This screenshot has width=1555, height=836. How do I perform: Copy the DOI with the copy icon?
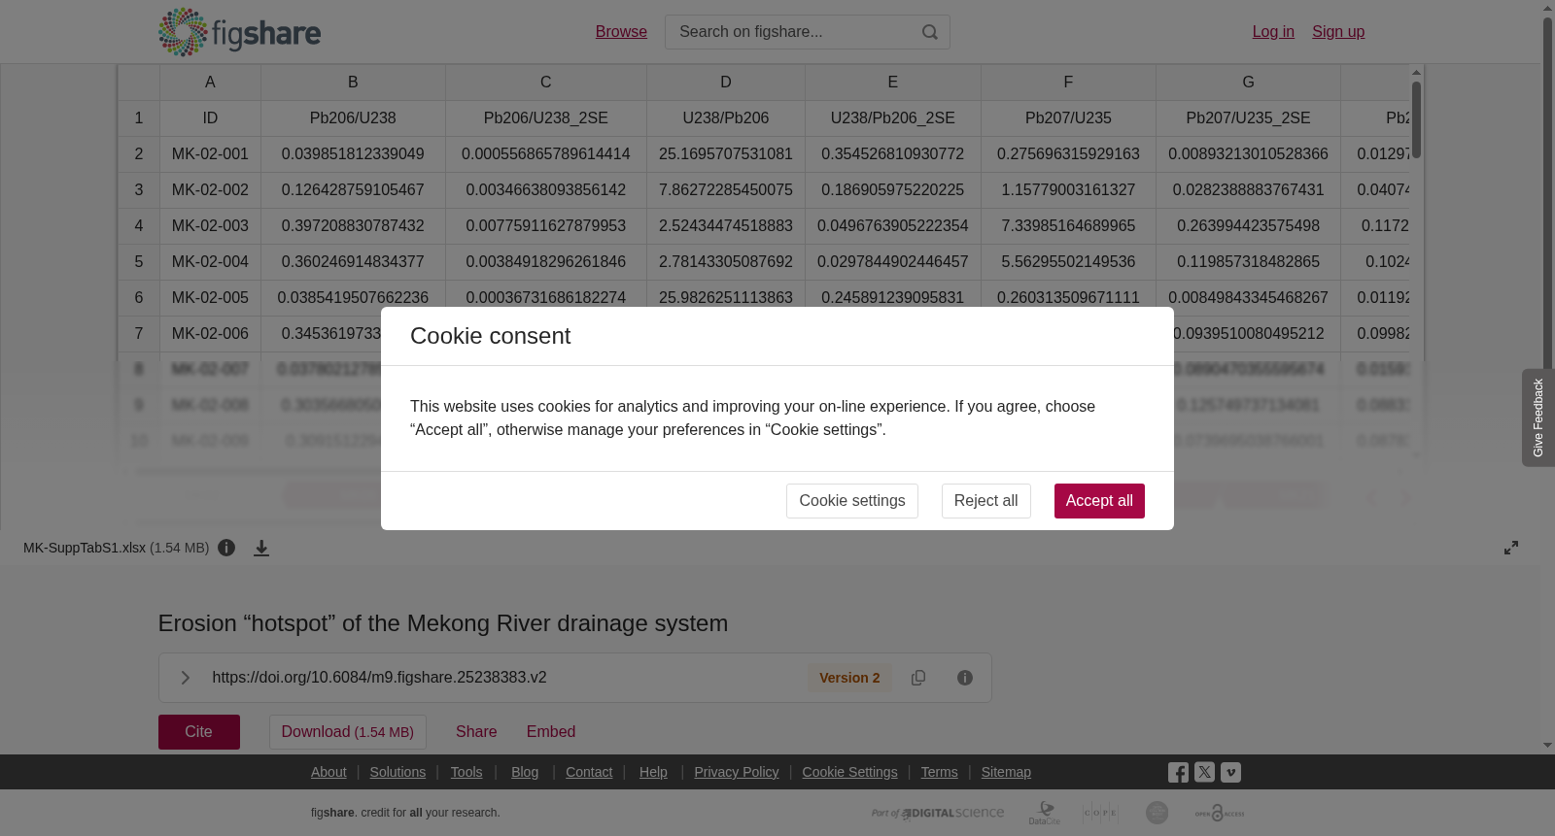pyautogui.click(x=918, y=678)
